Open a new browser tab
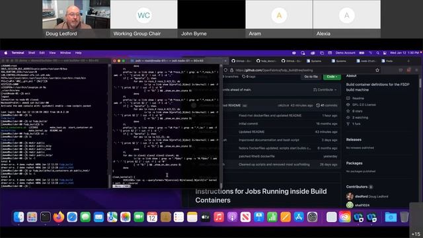Viewport: 423px width, 238px height. coord(408,61)
